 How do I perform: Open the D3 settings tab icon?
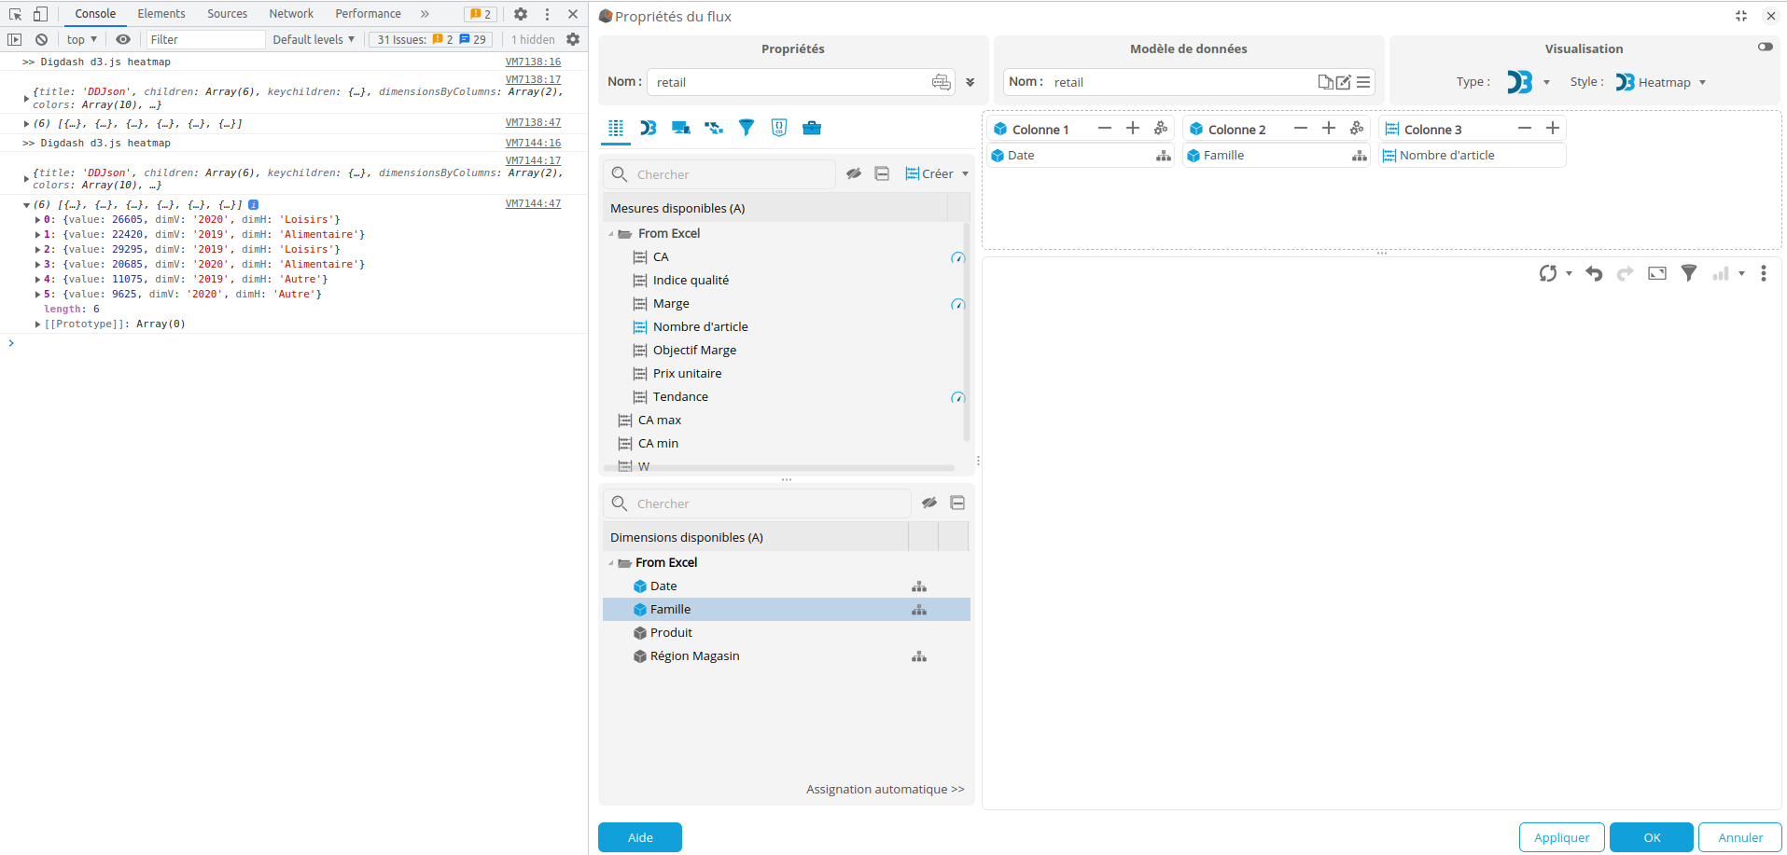click(x=649, y=128)
